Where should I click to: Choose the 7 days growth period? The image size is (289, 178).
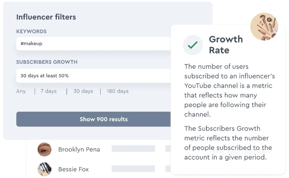pyautogui.click(x=49, y=91)
